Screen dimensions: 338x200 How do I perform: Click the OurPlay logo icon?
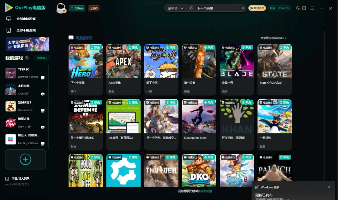[9, 7]
